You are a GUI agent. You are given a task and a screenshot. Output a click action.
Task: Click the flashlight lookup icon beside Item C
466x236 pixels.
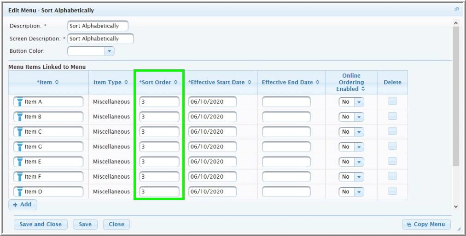20,132
